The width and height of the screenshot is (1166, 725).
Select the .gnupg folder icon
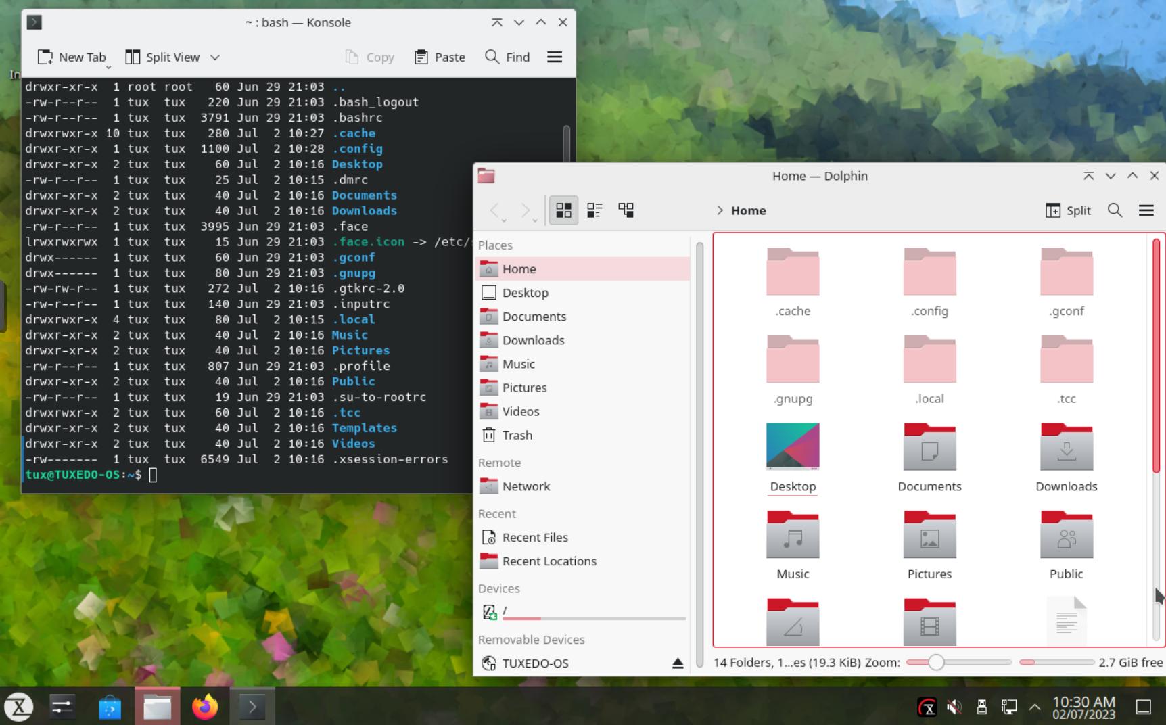click(793, 359)
